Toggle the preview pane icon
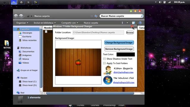Viewport: 190px width, 107px height. [x=134, y=23]
